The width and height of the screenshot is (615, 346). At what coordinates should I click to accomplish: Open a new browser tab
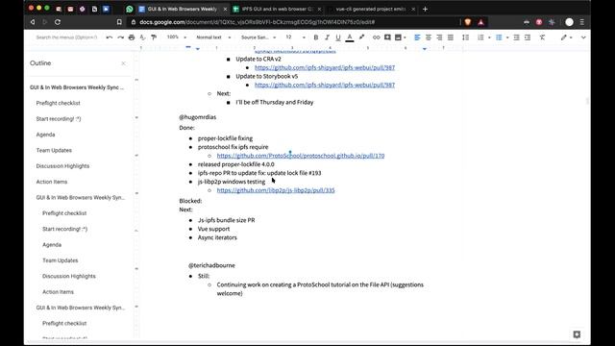425,9
